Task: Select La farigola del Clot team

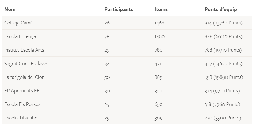Action: point(24,77)
